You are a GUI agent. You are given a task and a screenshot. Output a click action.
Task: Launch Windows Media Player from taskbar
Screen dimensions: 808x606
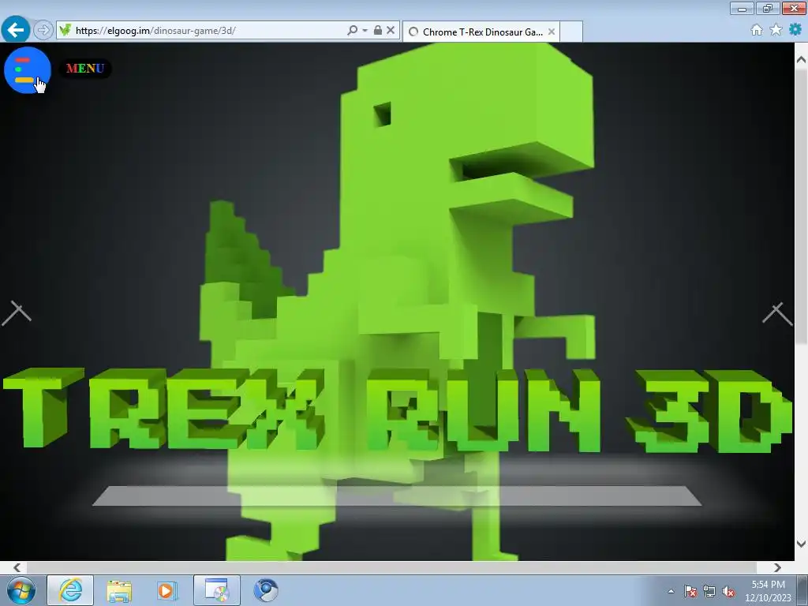point(167,591)
